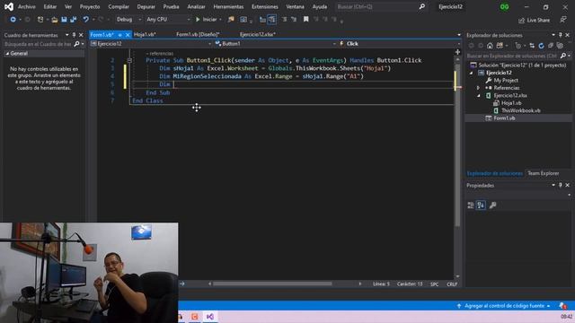Switch to the Hoja1.vb* tab
Viewport: 575px width, 323px height.
145,34
